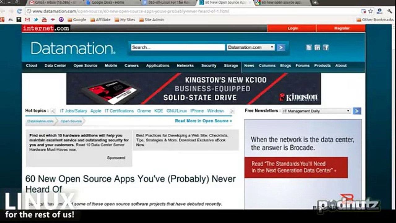Follow the GNU/Linux hot topic link

pyautogui.click(x=177, y=111)
